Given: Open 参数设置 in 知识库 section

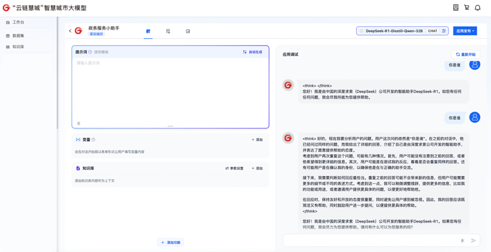Looking at the screenshot, I should 234,169.
